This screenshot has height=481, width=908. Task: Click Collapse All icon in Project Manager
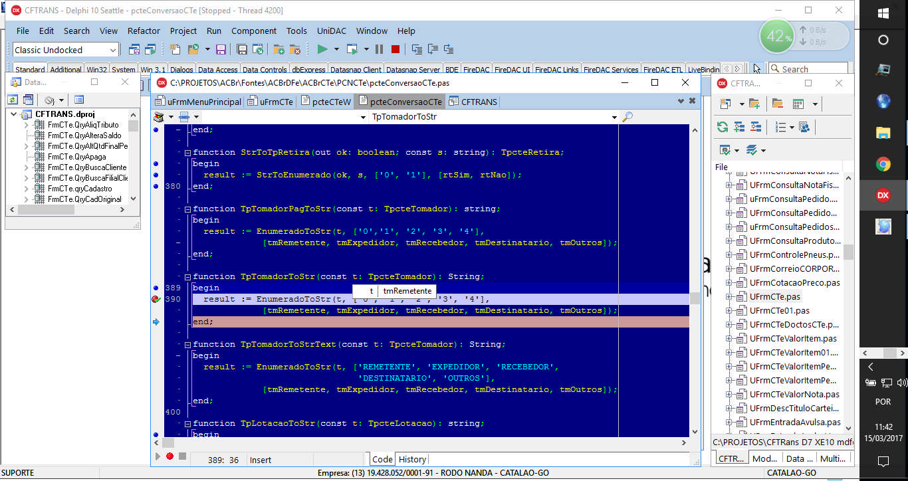(756, 127)
